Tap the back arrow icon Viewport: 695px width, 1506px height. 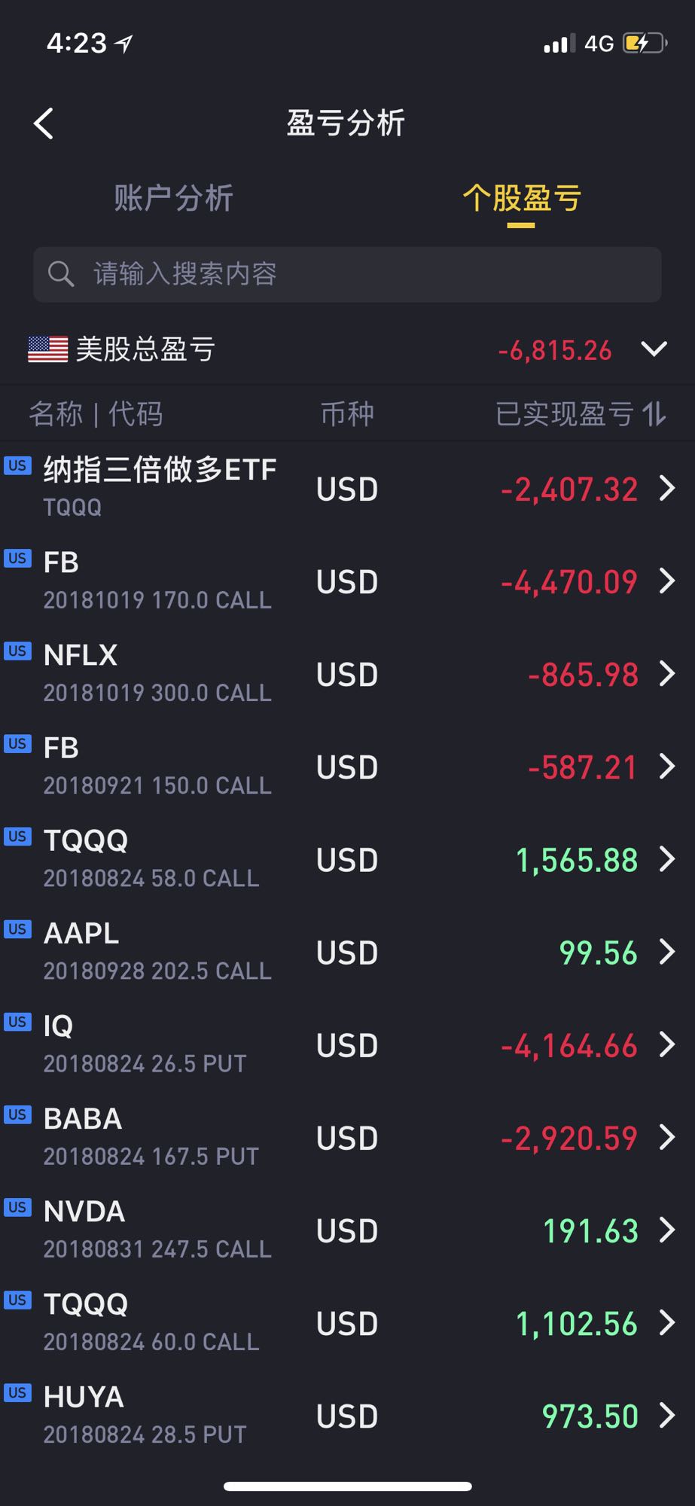tap(44, 123)
